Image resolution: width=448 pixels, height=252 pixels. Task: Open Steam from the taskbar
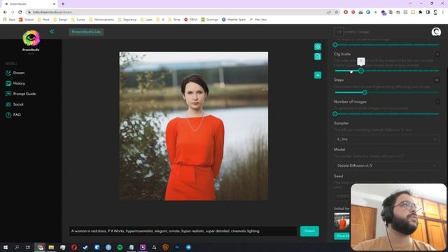point(85,247)
